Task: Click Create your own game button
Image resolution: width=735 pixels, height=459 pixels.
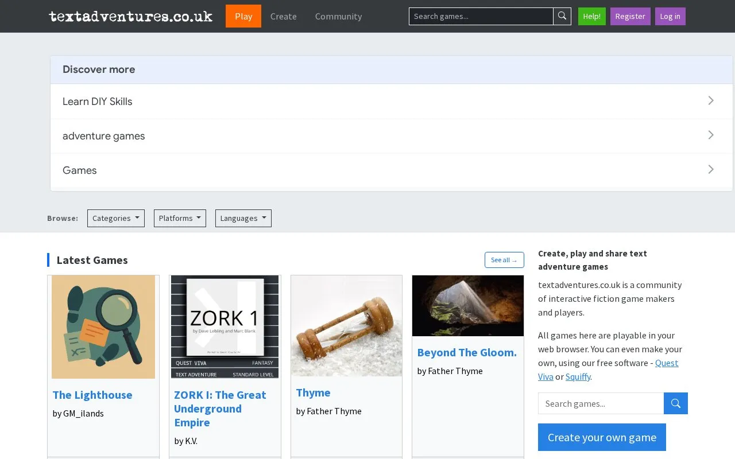Action: [x=602, y=437]
